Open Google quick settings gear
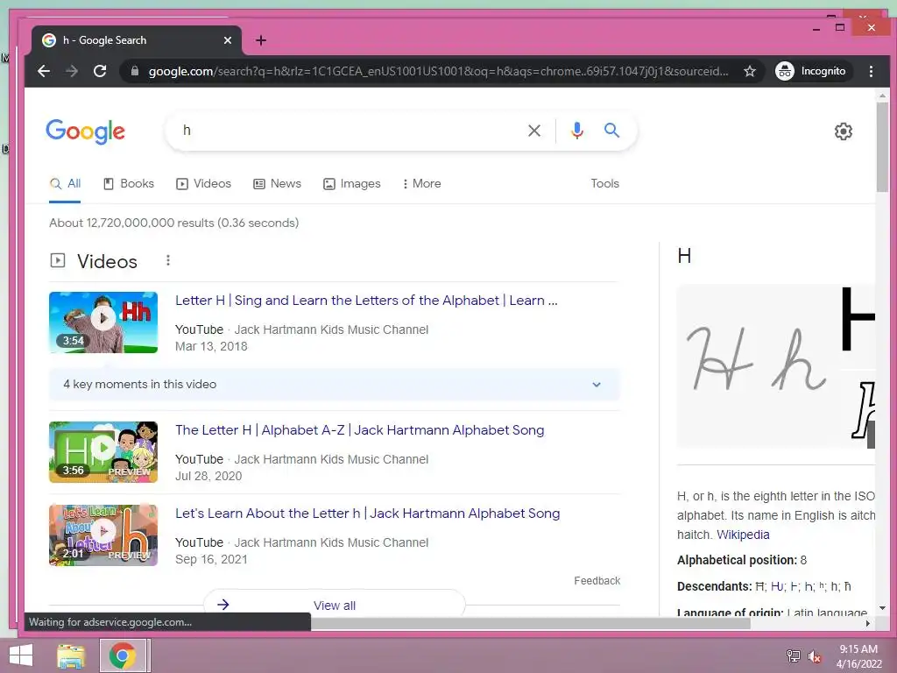The height and width of the screenshot is (673, 897). pyautogui.click(x=844, y=131)
